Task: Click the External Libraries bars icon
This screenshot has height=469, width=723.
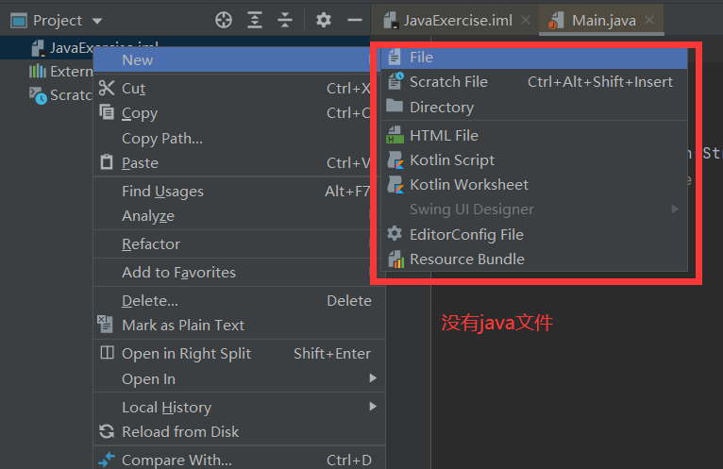Action: click(38, 71)
